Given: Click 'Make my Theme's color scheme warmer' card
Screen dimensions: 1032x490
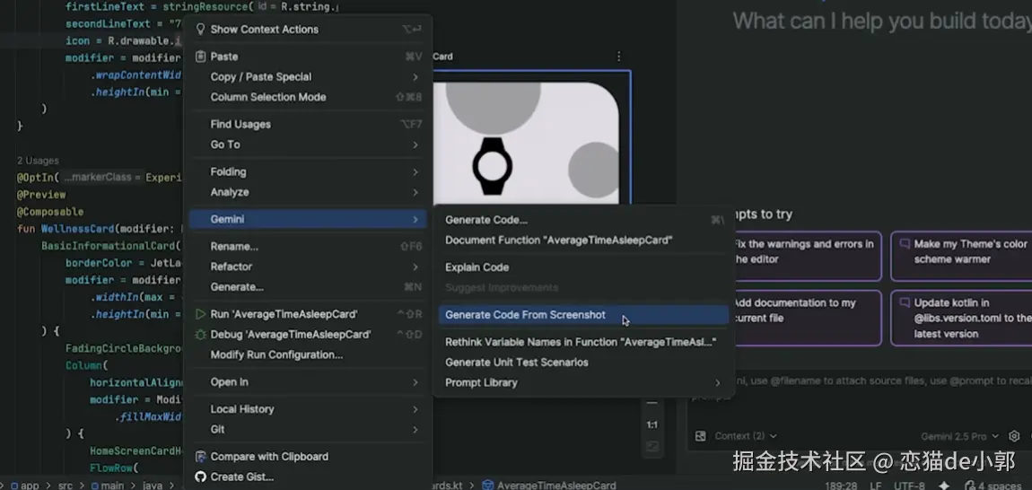Looking at the screenshot, I should click(962, 256).
